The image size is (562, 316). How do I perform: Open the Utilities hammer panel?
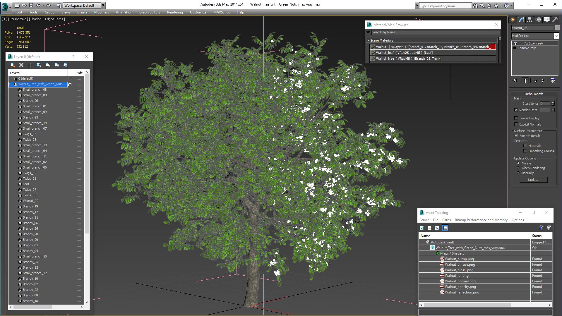click(555, 20)
